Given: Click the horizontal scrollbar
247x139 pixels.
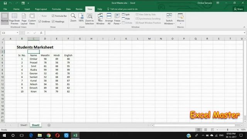Looking at the screenshot, I should click(195, 125).
